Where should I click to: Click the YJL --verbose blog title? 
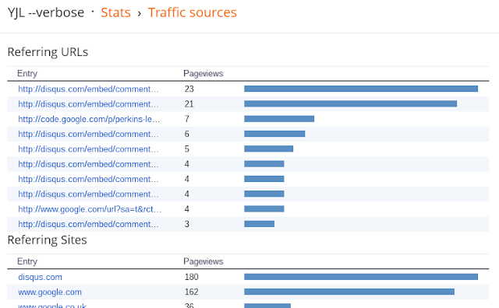[46, 12]
